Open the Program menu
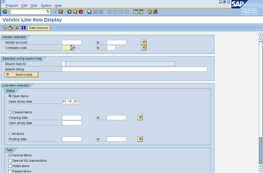 (x=12, y=5)
